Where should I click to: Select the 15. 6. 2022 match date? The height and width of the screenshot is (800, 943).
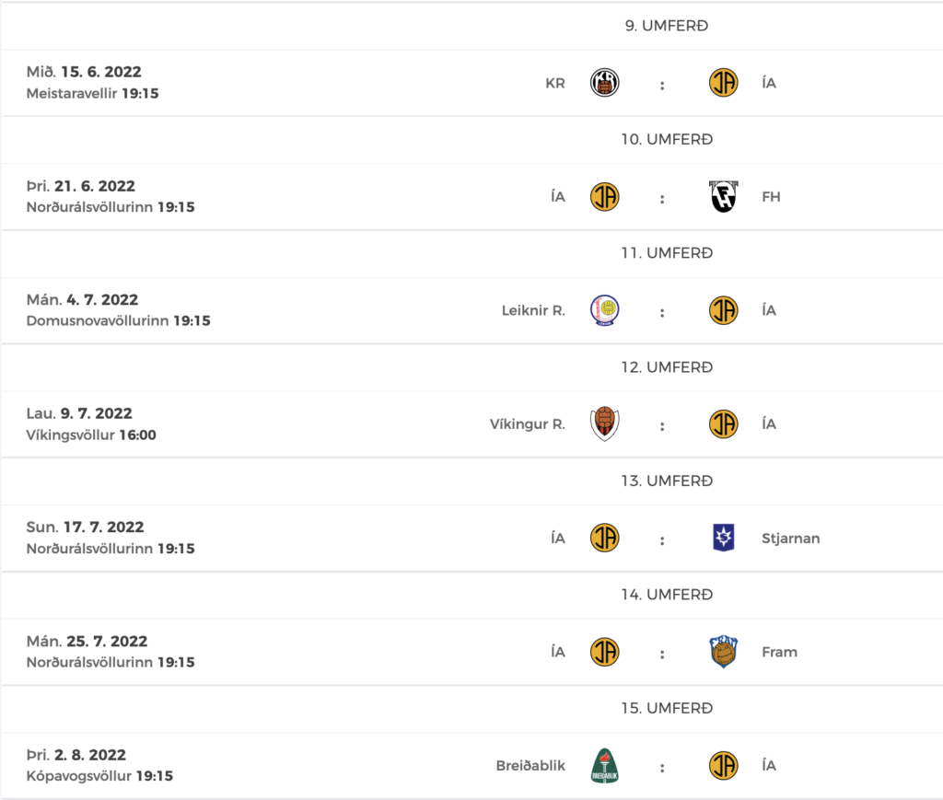[x=101, y=72]
